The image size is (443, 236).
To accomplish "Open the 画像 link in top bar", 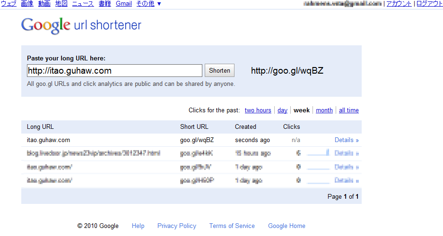I will [27, 4].
